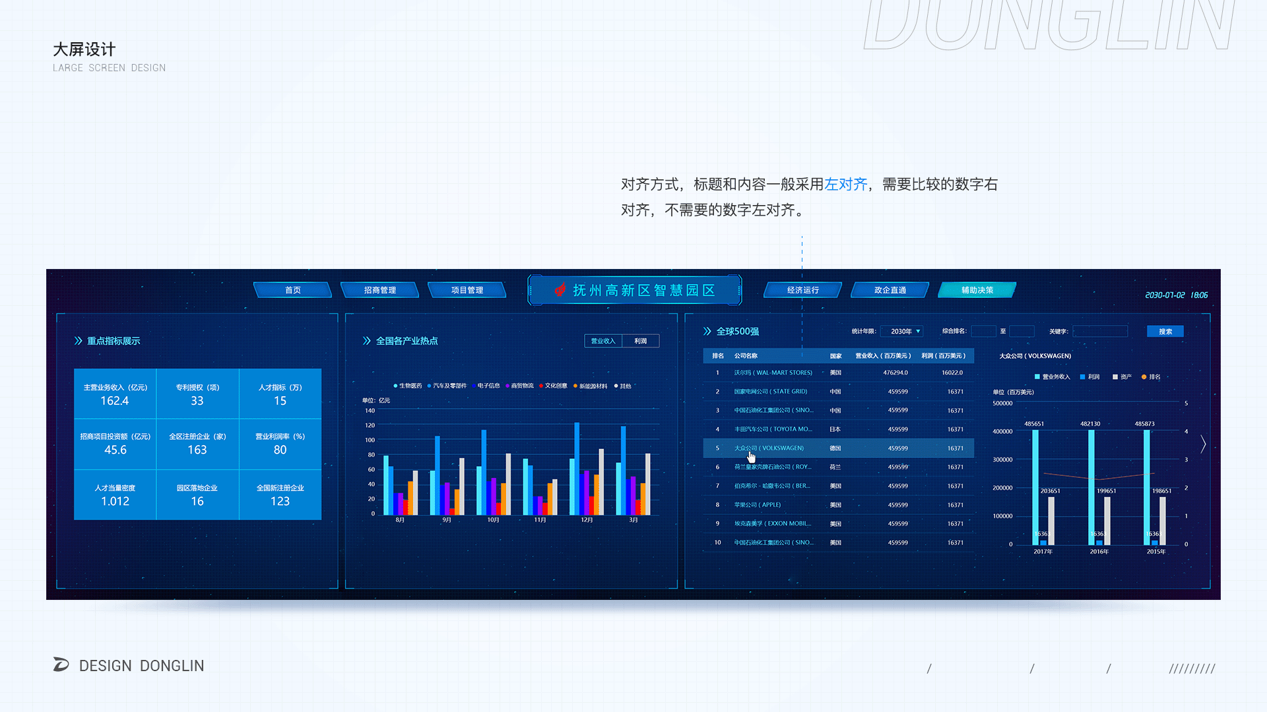The image size is (1267, 712).
Task: Open the highlighted 辅助决策 tab
Action: tap(977, 290)
